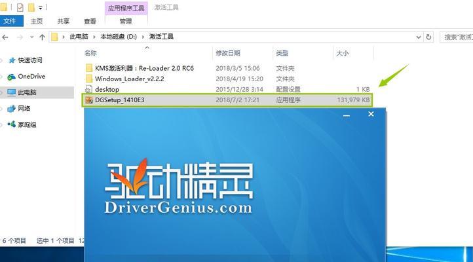
Task: Switch to the 查看 ribbon tab
Action: click(x=90, y=22)
